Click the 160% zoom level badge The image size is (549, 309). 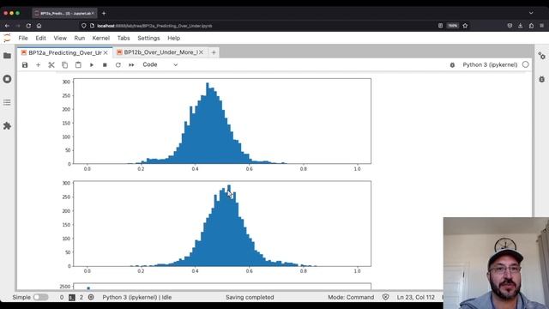pyautogui.click(x=452, y=26)
